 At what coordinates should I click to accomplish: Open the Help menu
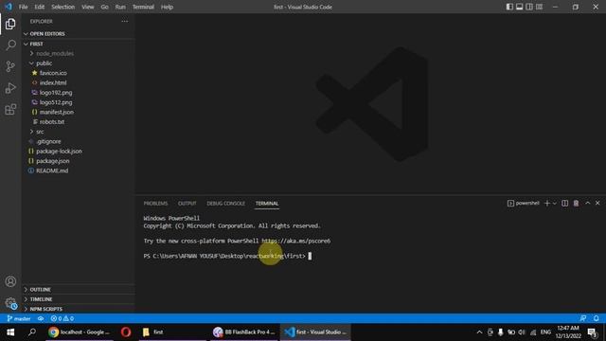pyautogui.click(x=167, y=7)
